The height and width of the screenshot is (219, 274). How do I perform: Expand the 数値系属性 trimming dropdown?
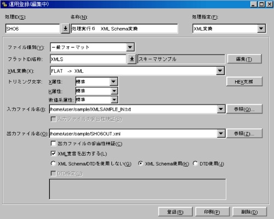(114, 99)
